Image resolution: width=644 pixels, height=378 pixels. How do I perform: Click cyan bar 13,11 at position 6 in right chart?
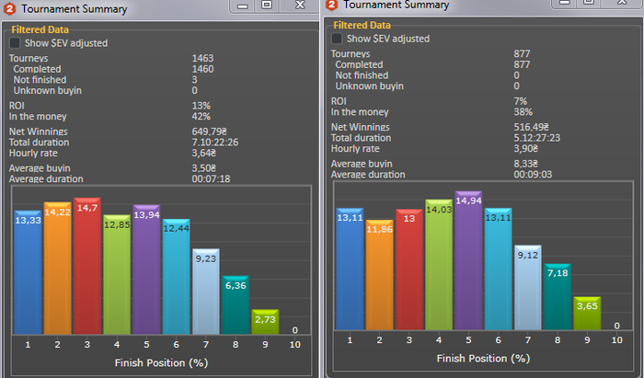tap(499, 269)
